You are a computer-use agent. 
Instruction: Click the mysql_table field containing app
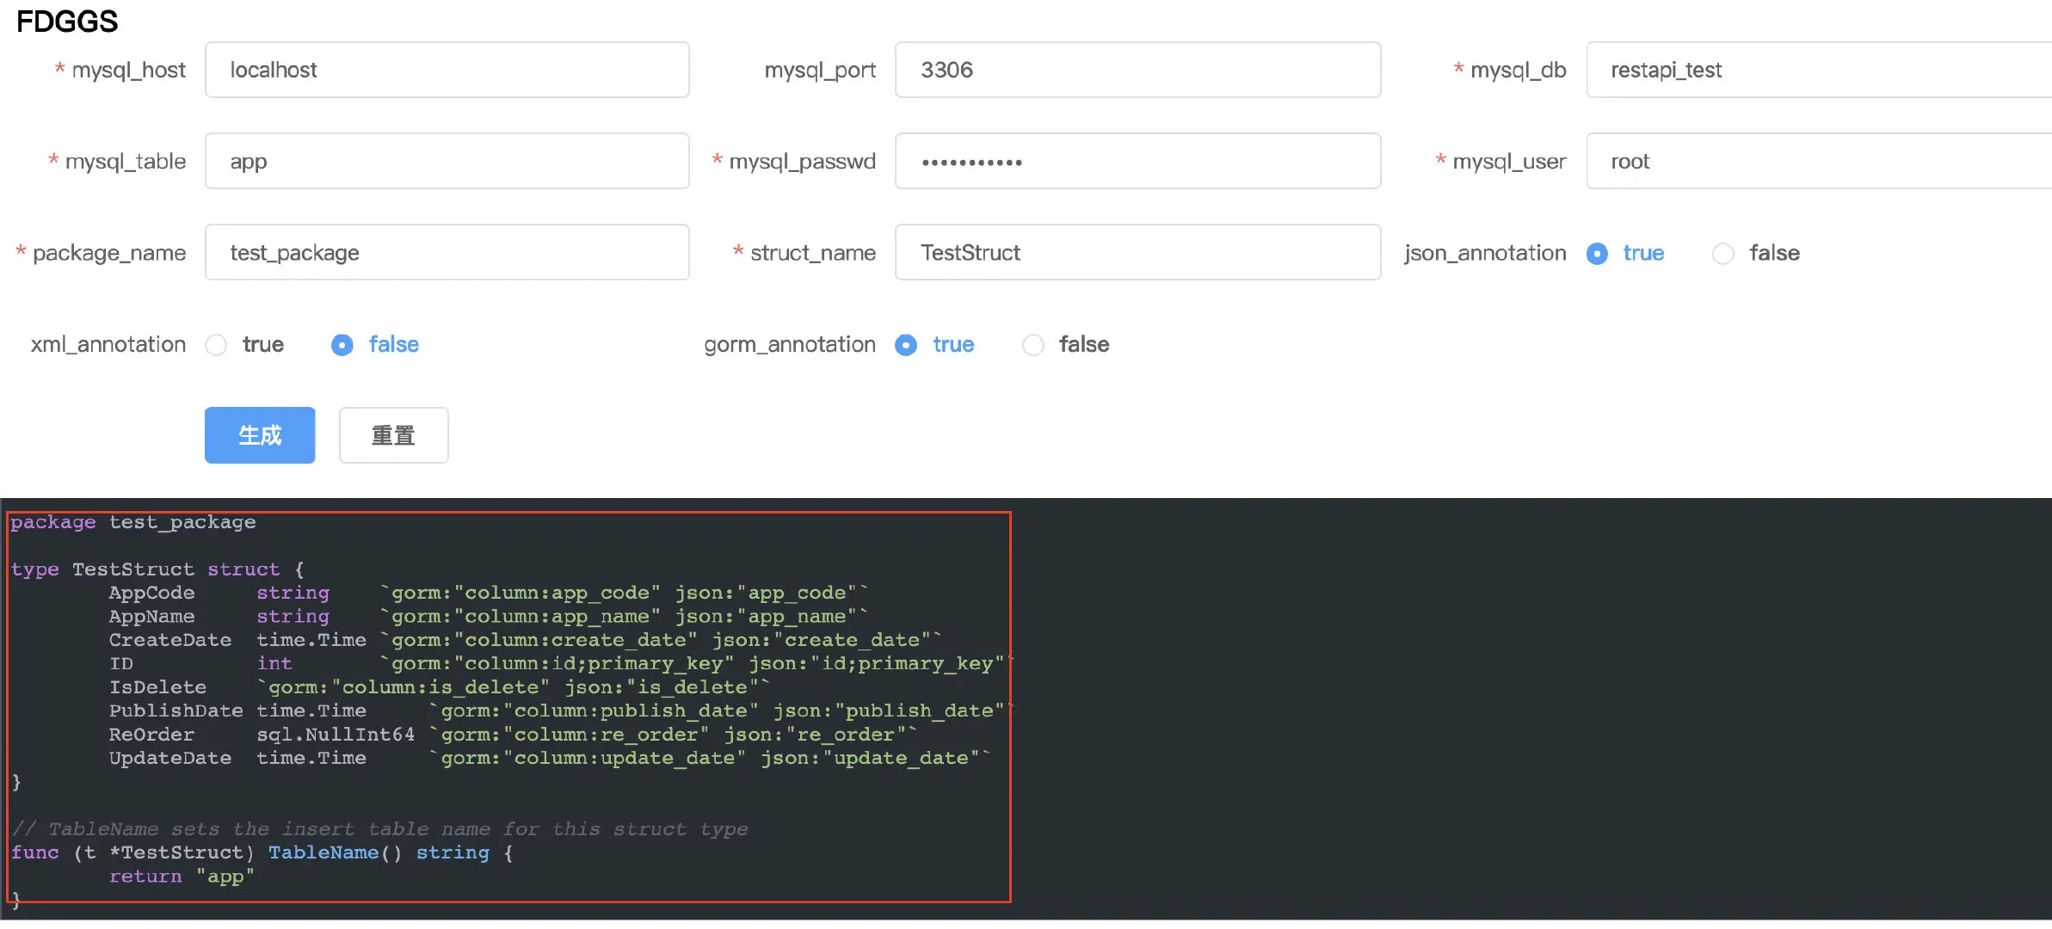tap(447, 161)
